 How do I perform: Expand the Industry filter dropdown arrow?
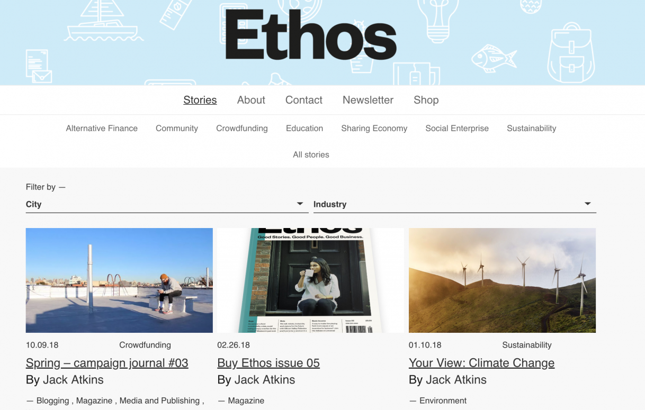pyautogui.click(x=587, y=204)
